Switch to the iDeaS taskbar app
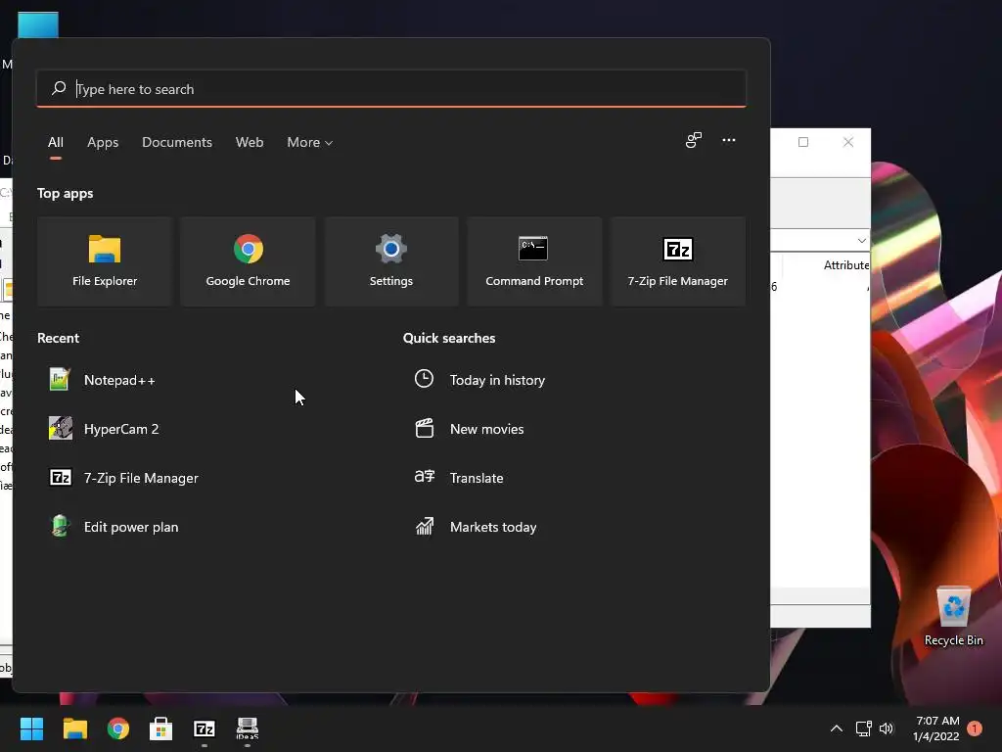Screen dimensions: 1002x752 tap(248, 728)
